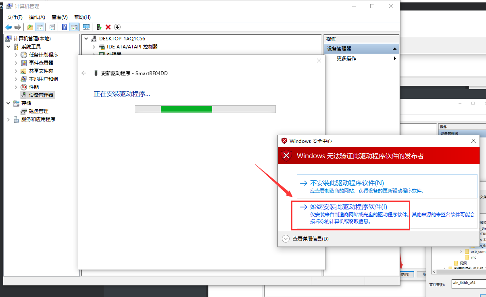
Task: Select 性能 in the tree
Action: click(x=34, y=87)
